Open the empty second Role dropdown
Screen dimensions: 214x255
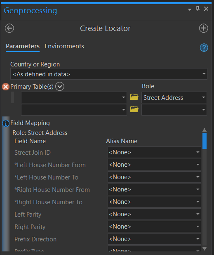click(x=174, y=110)
